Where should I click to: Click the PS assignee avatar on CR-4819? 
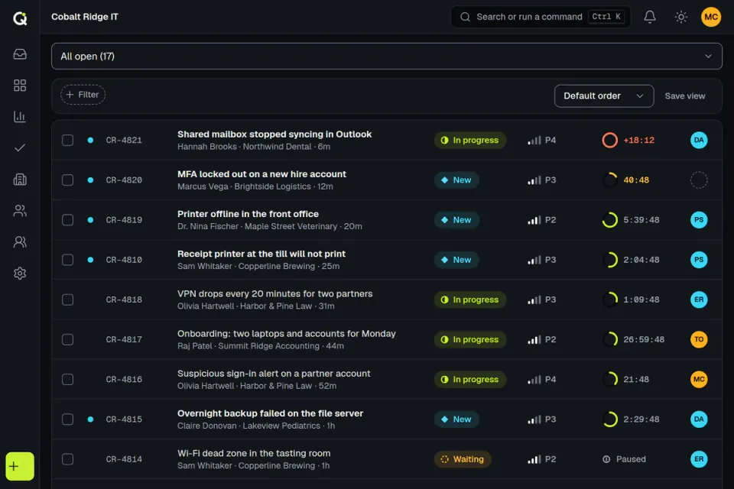pyautogui.click(x=698, y=220)
